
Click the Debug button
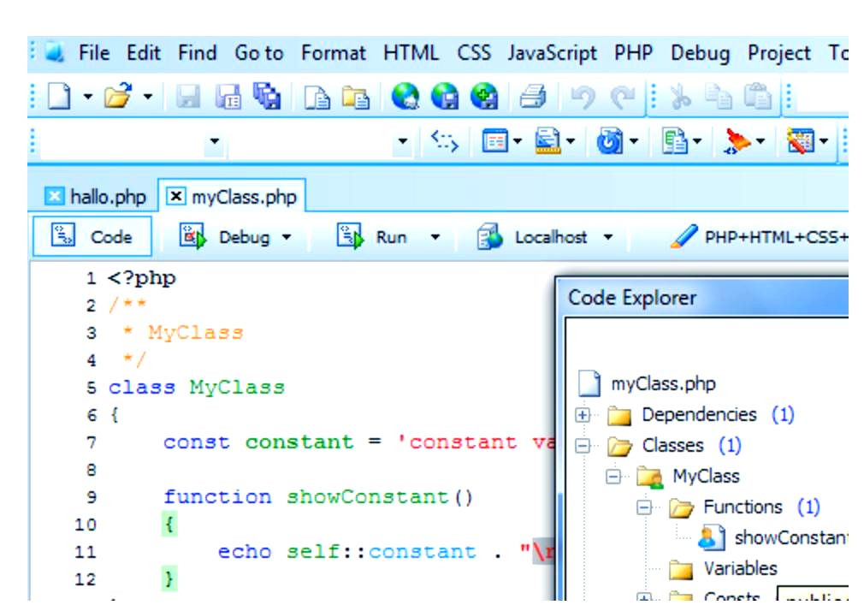226,238
